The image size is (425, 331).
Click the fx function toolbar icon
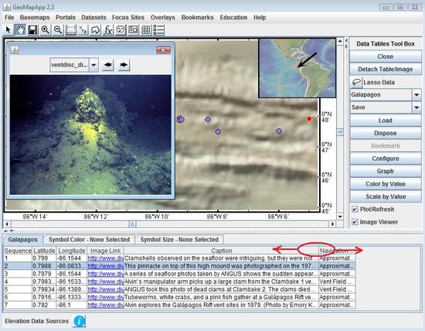coord(108,29)
